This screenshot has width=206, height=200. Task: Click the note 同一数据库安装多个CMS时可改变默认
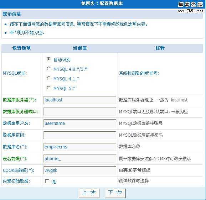click(x=155, y=159)
